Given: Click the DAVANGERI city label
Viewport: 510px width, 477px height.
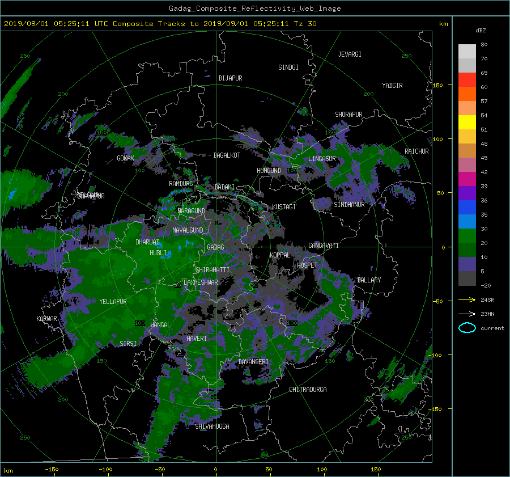Looking at the screenshot, I should (x=253, y=362).
